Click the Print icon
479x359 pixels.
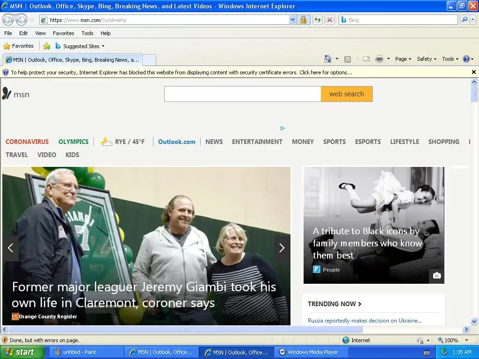tap(379, 59)
